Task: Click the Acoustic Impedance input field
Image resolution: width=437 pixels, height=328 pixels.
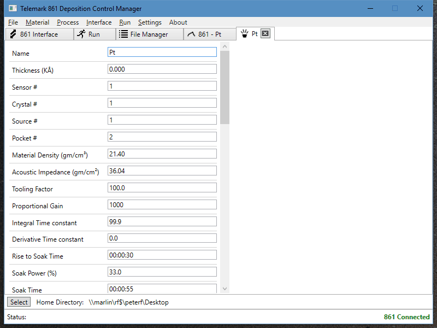Action: [x=162, y=171]
